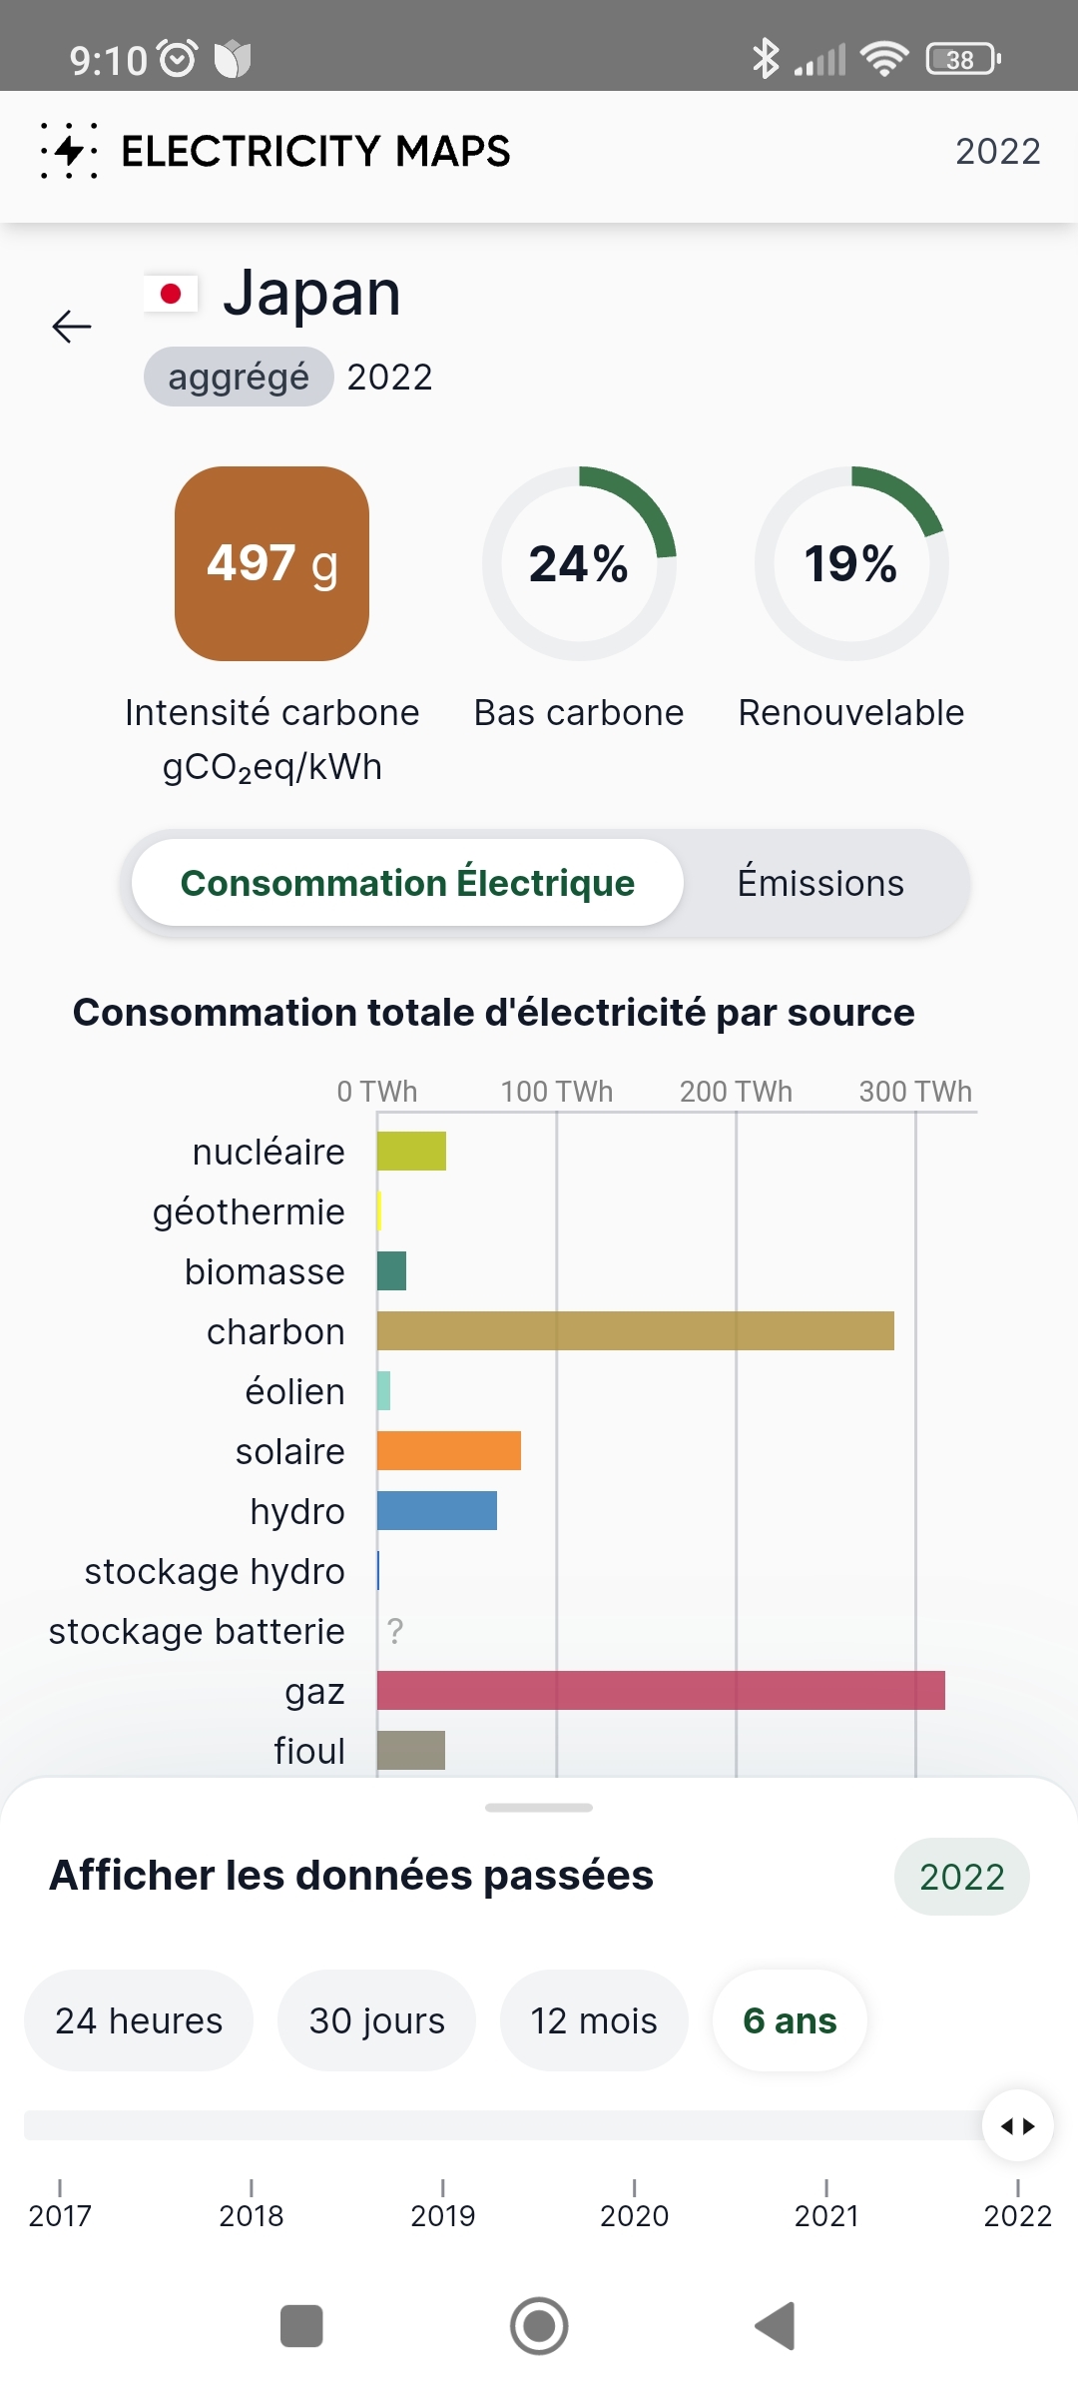Tap the panel handle above Afficher les données
Viewport: 1078px width, 2397px height.
tap(539, 1808)
